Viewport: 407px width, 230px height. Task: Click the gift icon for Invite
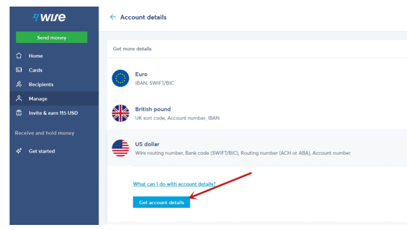[19, 113]
